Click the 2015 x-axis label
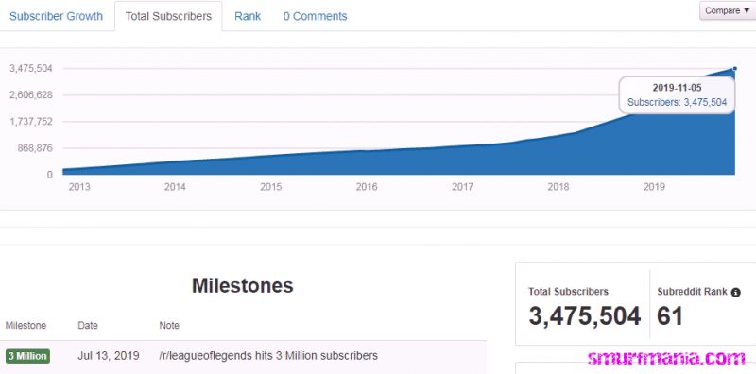The image size is (756, 374). coord(271,187)
